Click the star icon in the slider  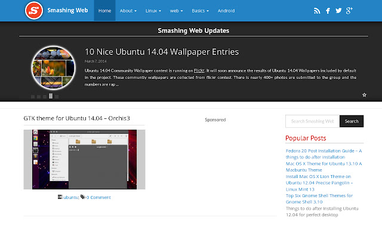point(364,95)
